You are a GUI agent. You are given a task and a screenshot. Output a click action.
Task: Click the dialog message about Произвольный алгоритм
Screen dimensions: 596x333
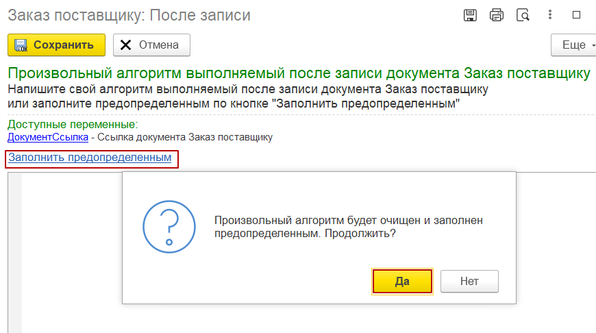point(349,227)
